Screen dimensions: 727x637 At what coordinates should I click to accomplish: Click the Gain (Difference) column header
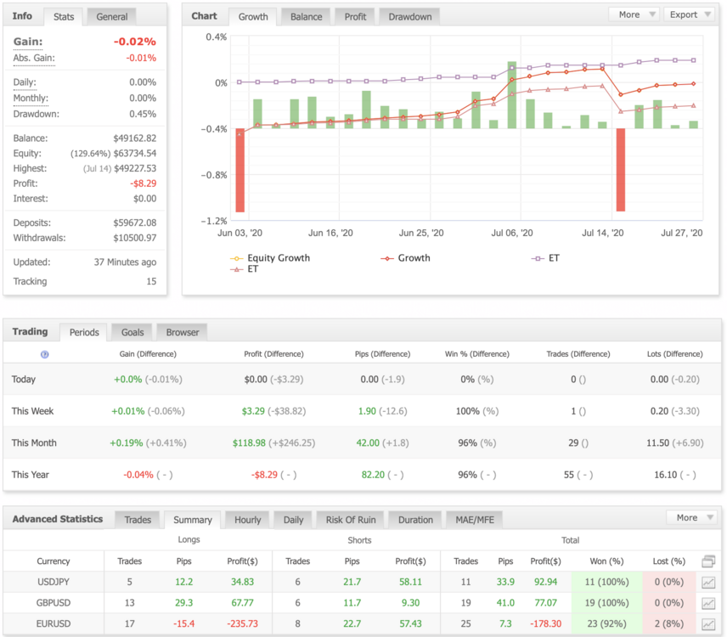pos(148,354)
